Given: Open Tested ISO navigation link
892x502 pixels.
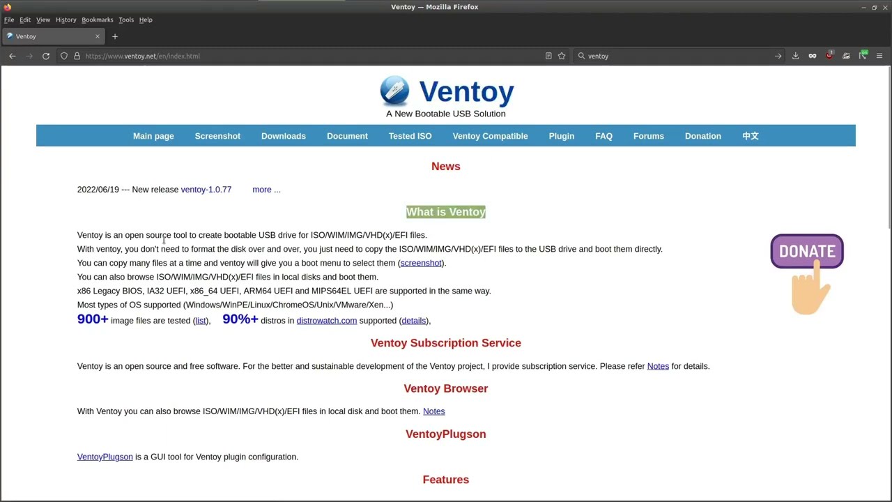Looking at the screenshot, I should coord(410,136).
